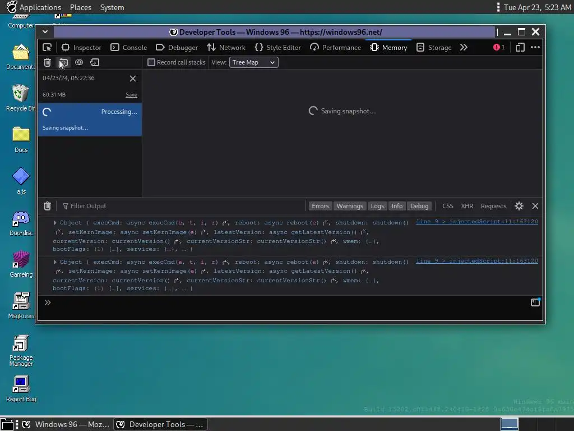
Task: Open the a.js file icon
Action: pyautogui.click(x=21, y=181)
